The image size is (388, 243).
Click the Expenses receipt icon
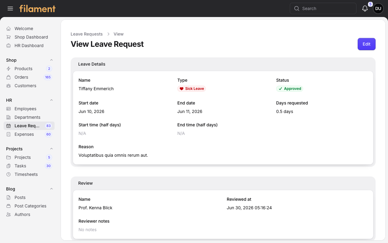pyautogui.click(x=8, y=134)
